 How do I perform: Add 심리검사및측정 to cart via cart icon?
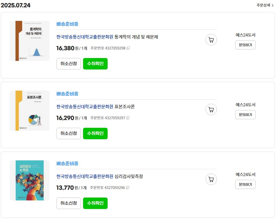coord(211,179)
